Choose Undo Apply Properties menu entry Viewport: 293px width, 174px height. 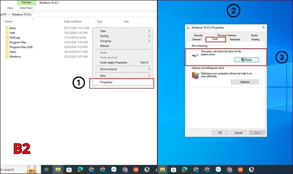[x=114, y=63]
